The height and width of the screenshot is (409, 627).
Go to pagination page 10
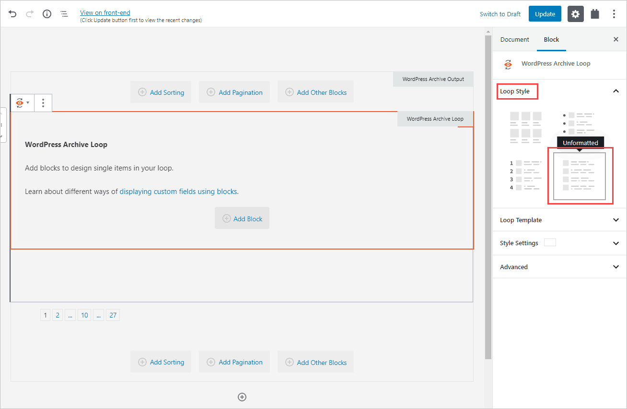[84, 315]
